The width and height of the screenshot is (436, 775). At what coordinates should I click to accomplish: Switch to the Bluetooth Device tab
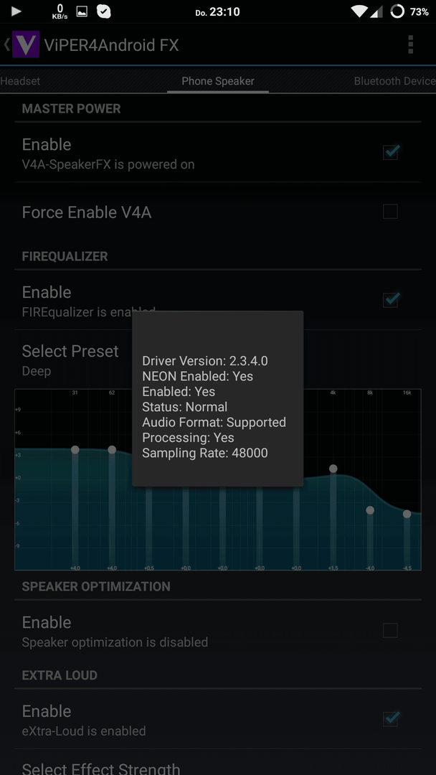pyautogui.click(x=394, y=81)
